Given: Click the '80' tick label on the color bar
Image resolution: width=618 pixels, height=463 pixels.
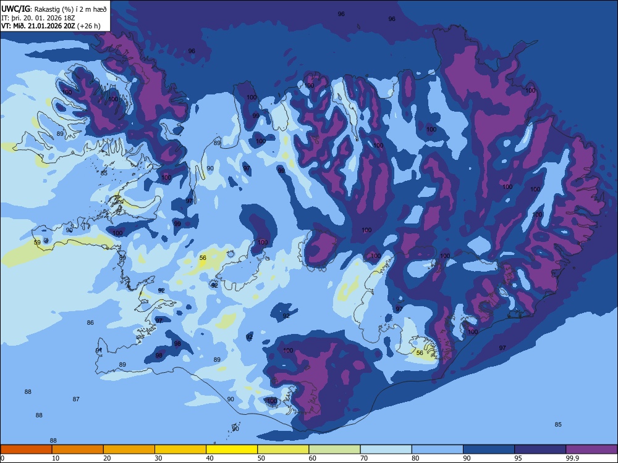Looking at the screenshot, I should coord(415,458).
